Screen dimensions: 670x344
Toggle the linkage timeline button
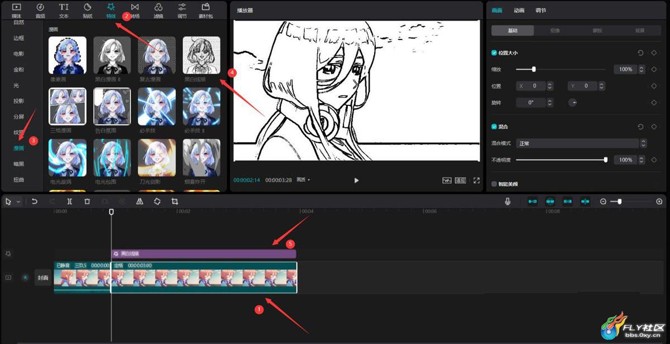[568, 201]
